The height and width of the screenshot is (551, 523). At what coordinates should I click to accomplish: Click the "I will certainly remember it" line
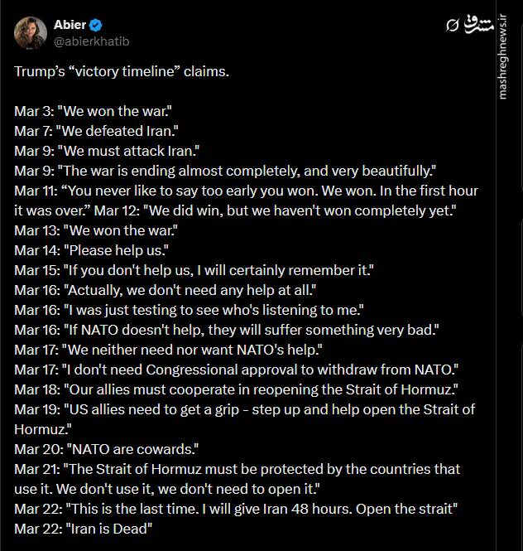(x=194, y=270)
